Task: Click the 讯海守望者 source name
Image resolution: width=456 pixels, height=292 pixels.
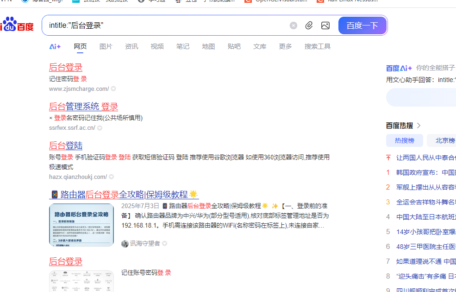Action: [x=145, y=244]
